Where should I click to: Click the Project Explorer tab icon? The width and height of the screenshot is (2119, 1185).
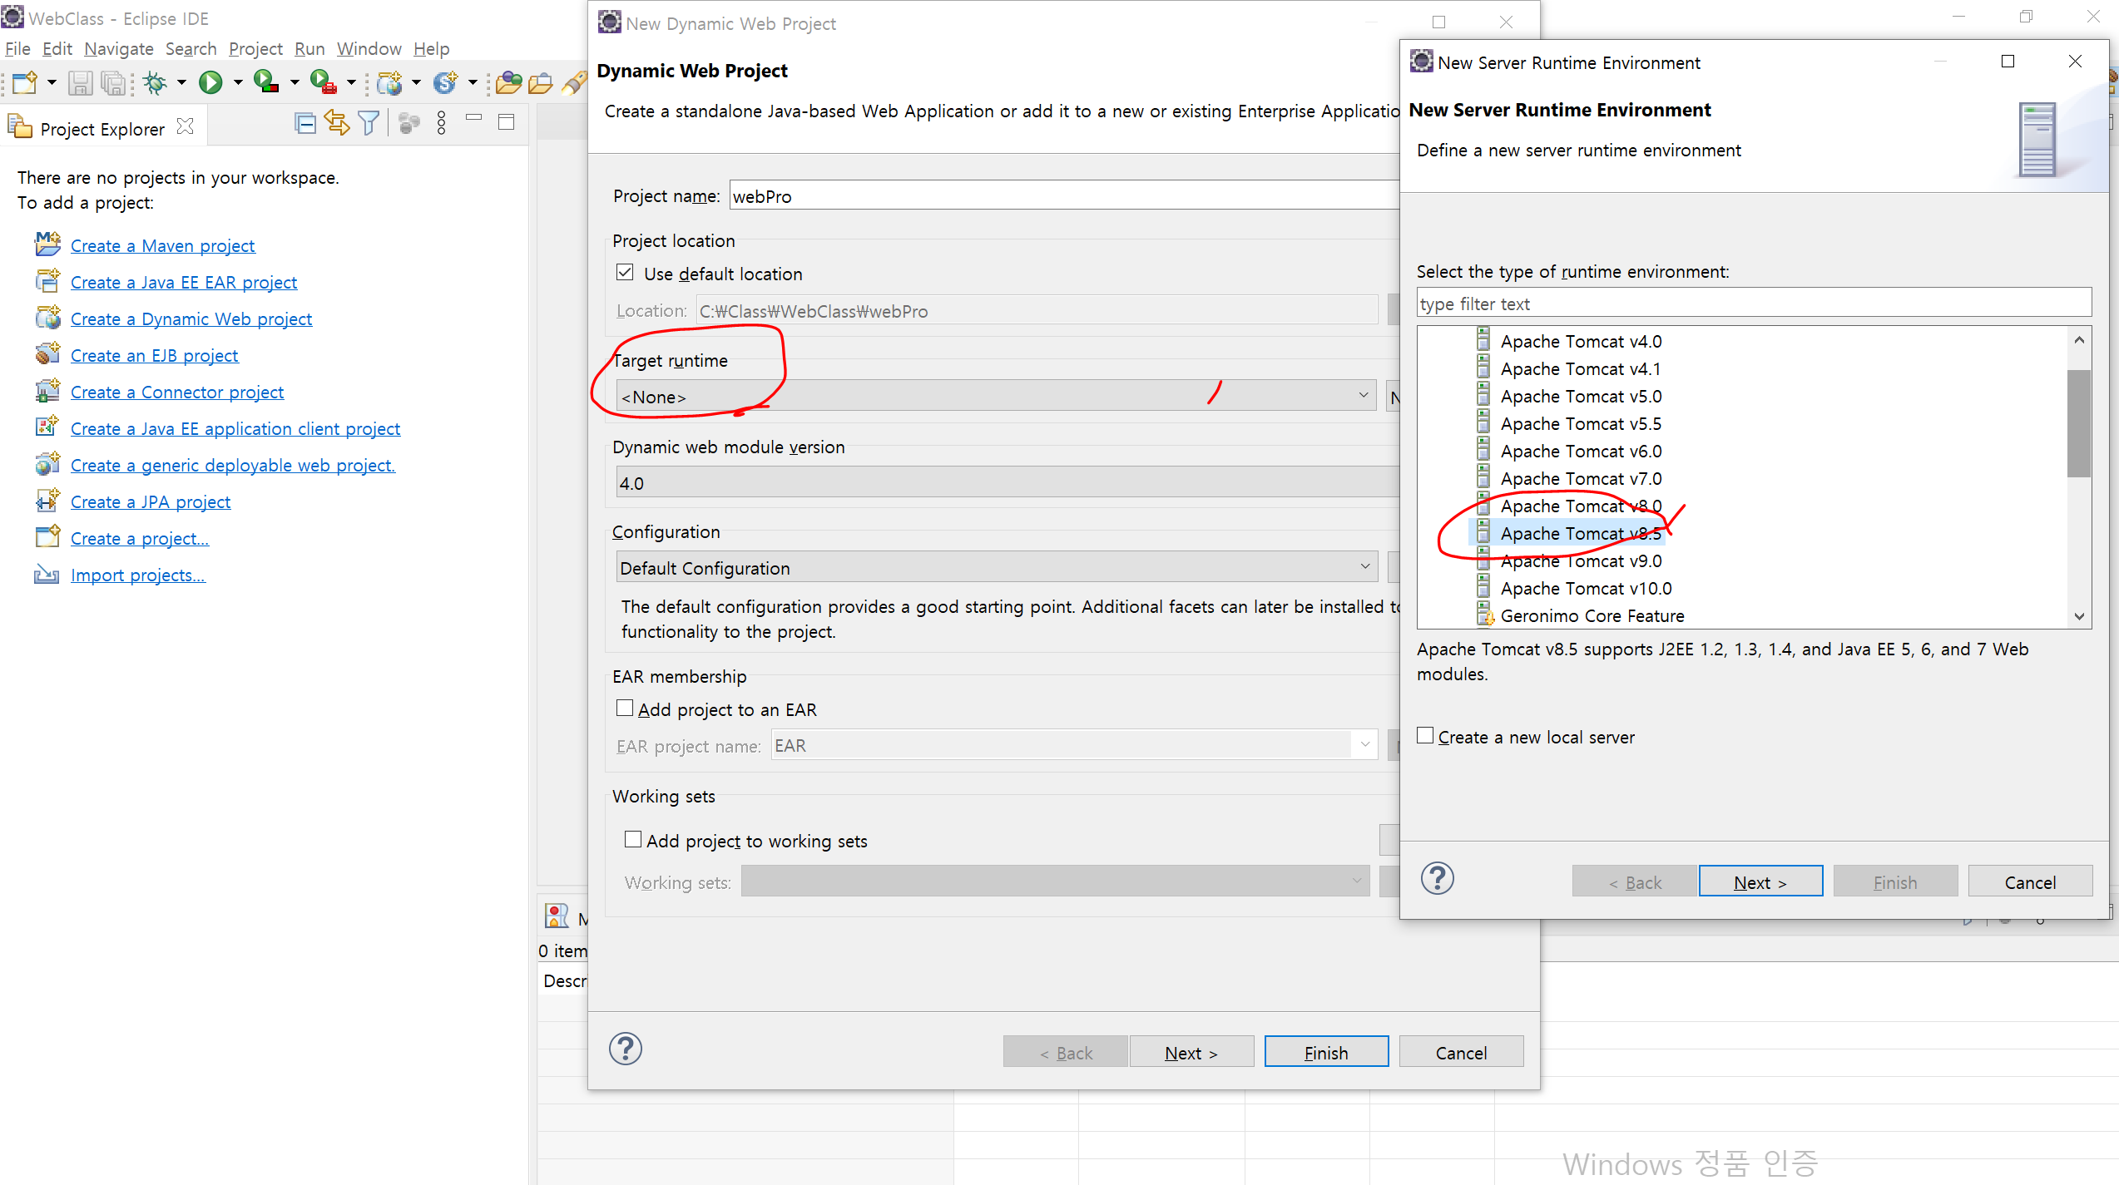tap(20, 126)
